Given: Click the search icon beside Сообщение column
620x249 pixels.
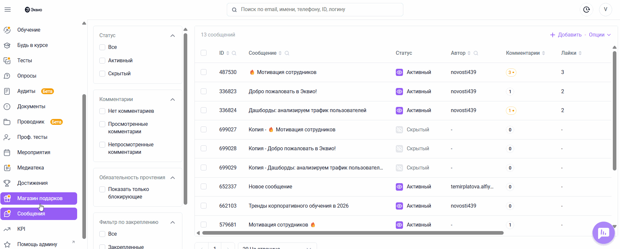Looking at the screenshot, I should coord(287,53).
